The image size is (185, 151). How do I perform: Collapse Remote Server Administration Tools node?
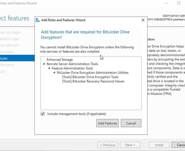44,64
